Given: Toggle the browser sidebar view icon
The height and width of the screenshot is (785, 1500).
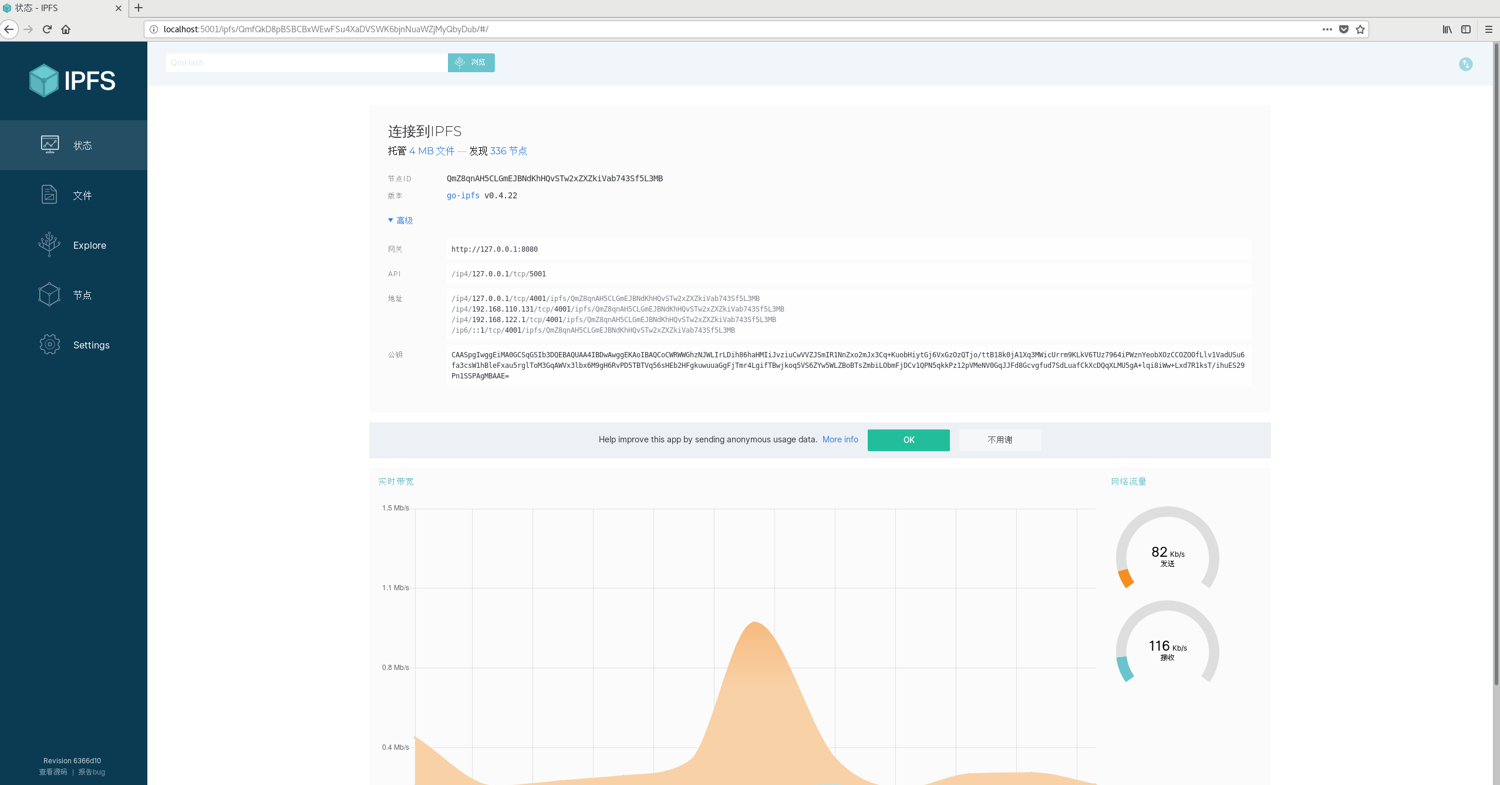Looking at the screenshot, I should 1466,29.
